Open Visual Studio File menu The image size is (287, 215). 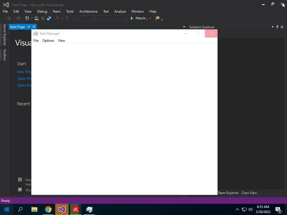click(x=5, y=11)
